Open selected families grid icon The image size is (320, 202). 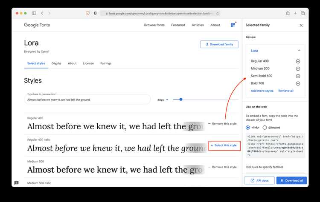(233, 25)
